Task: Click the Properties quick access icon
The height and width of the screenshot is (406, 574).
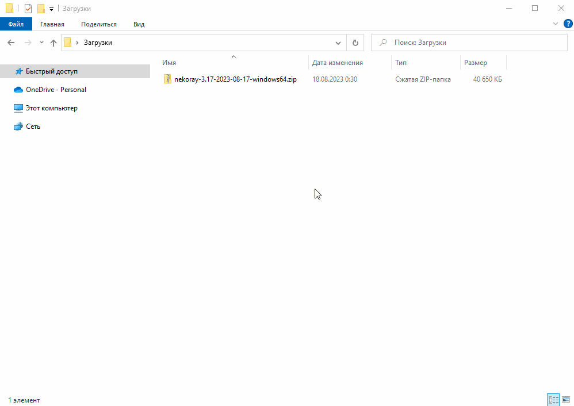Action: pos(28,9)
